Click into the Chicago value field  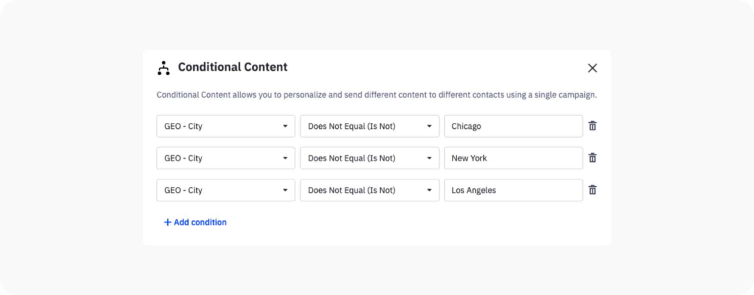coord(513,126)
